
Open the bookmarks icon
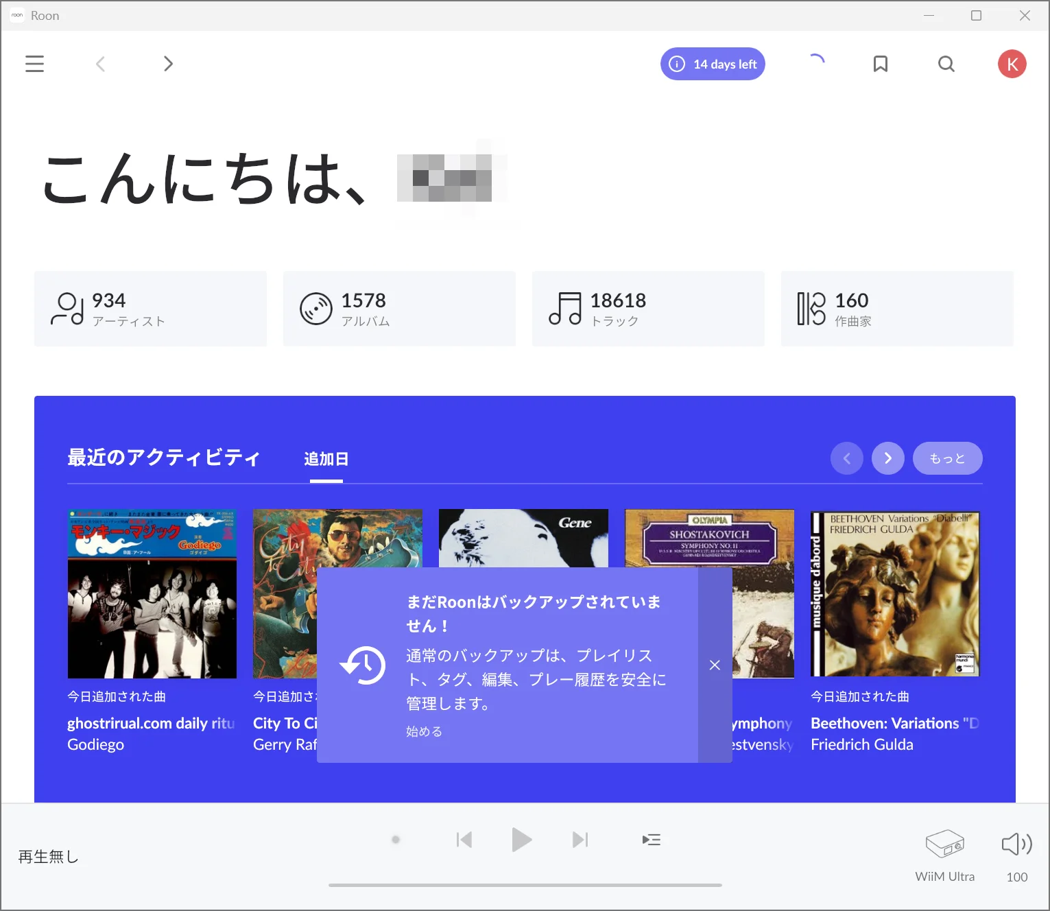881,64
